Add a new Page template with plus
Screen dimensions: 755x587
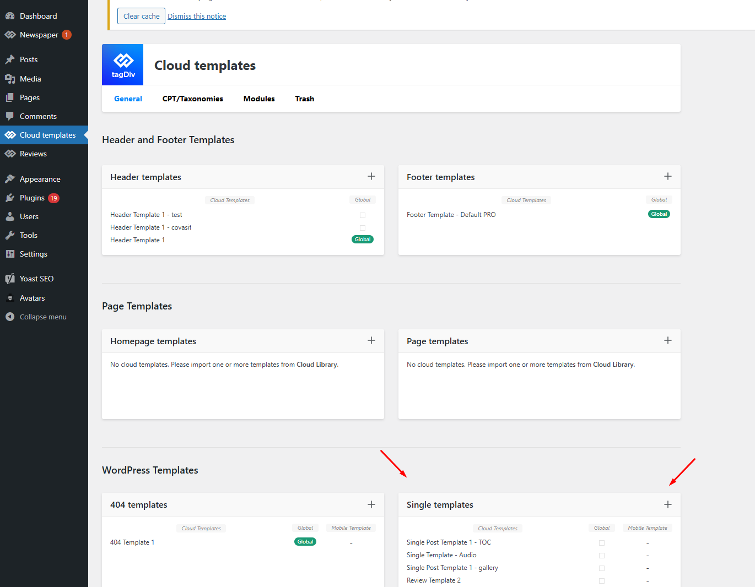pyautogui.click(x=668, y=340)
